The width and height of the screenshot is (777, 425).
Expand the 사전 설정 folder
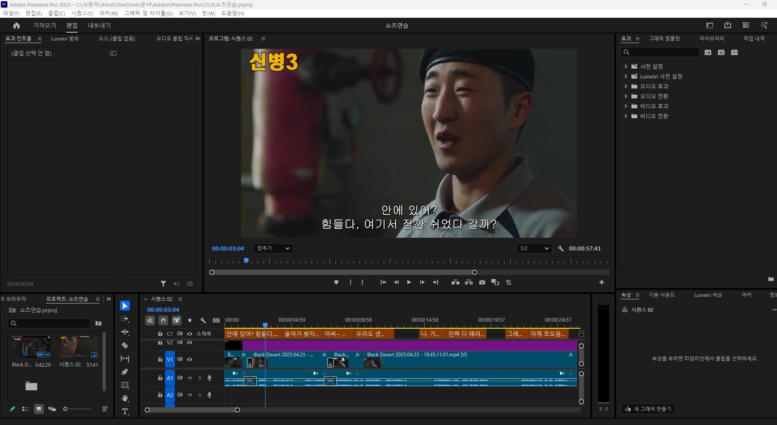(626, 66)
